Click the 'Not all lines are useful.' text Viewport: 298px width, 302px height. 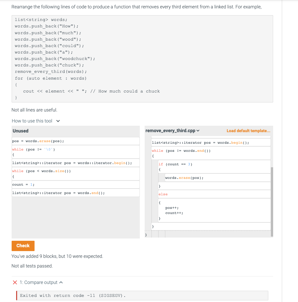pos(34,110)
